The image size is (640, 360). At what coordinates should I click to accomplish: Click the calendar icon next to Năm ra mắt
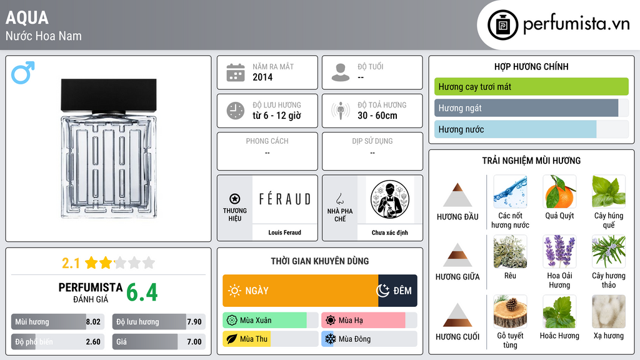(x=236, y=72)
